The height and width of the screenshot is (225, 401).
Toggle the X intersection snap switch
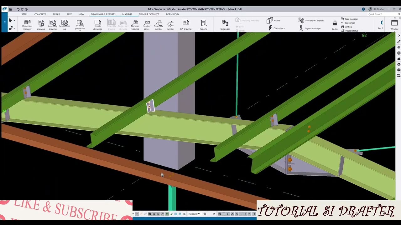(237, 214)
